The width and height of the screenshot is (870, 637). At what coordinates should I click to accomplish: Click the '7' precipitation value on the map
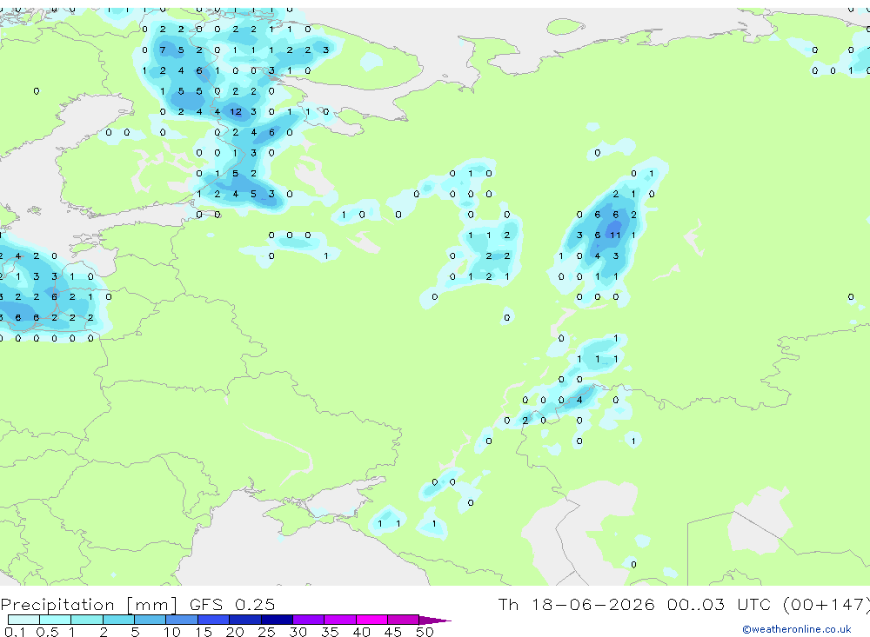pos(163,50)
